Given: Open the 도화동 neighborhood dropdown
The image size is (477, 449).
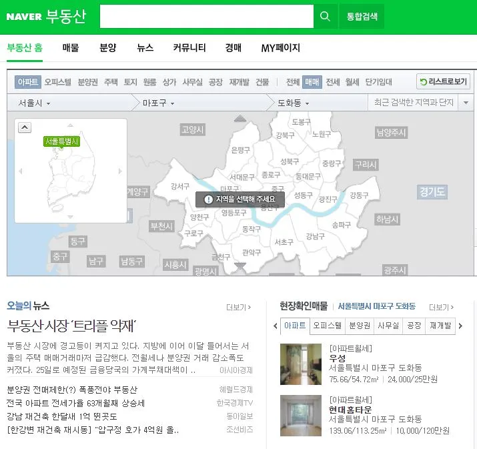Looking at the screenshot, I should click(294, 103).
